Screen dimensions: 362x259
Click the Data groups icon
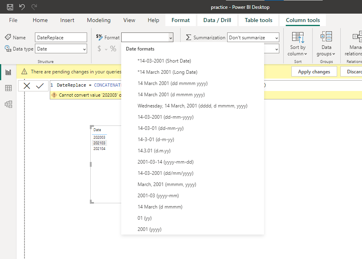(x=326, y=36)
